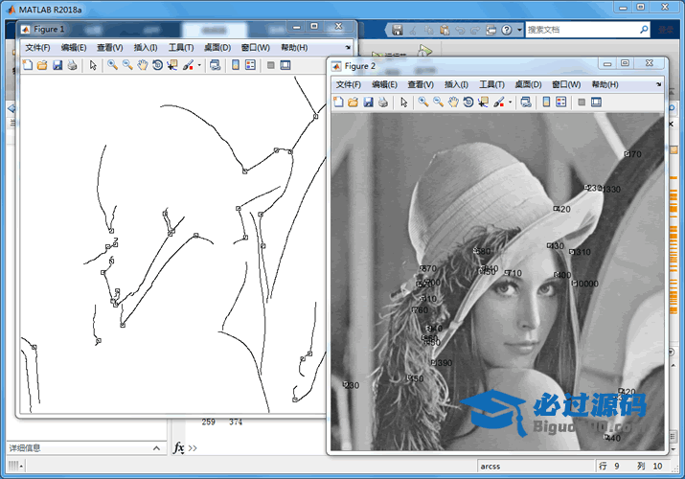The width and height of the screenshot is (685, 479).
Task: Insert Colorbar via Figure 2 toolbar icon
Action: 546,103
